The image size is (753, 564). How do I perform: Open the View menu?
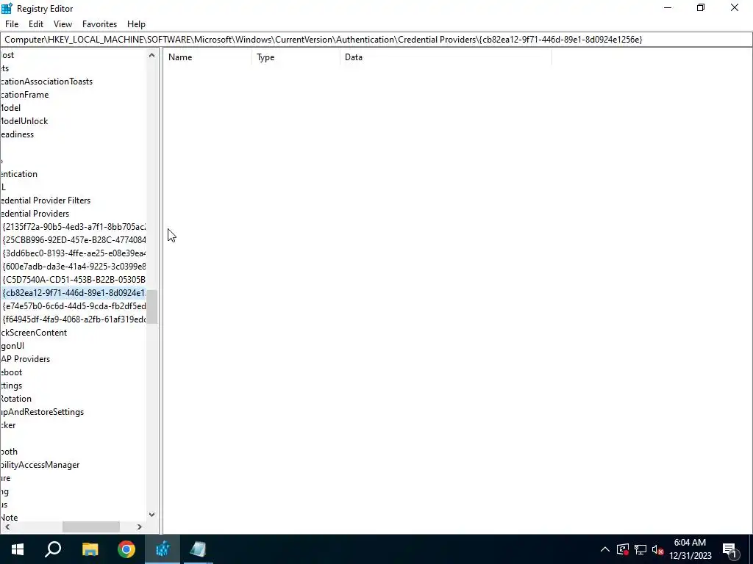[63, 24]
